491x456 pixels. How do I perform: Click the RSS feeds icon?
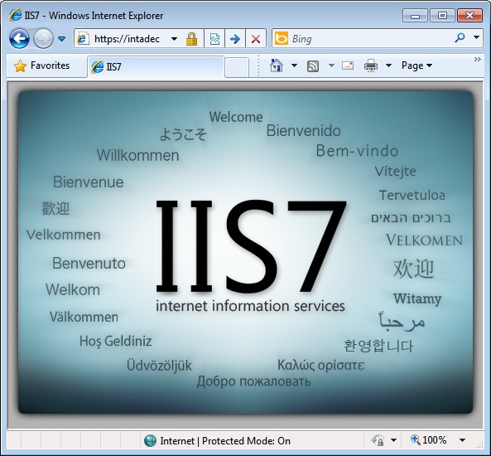[x=313, y=66]
